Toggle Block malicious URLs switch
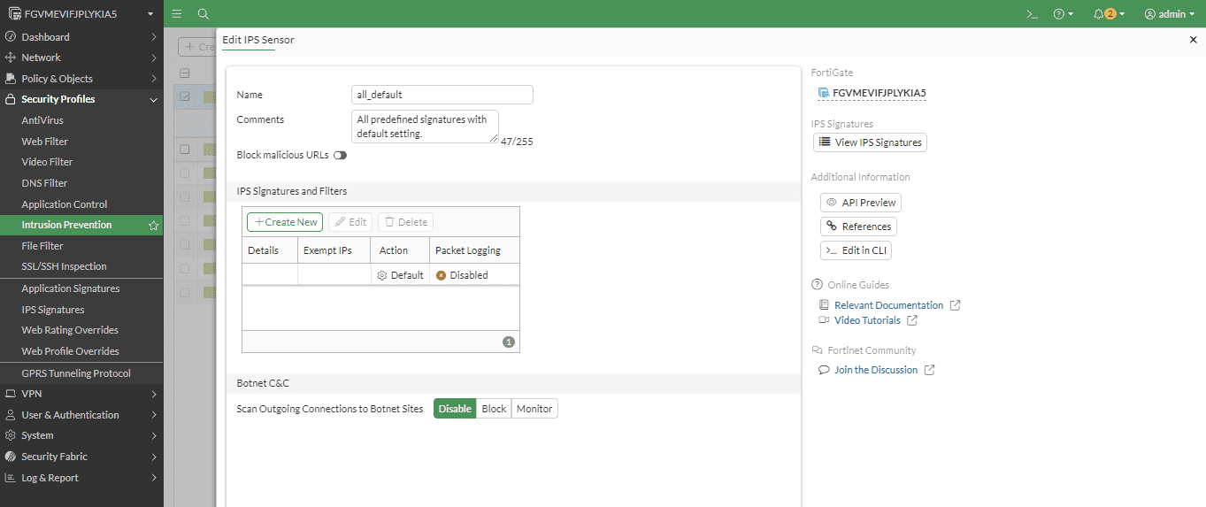The image size is (1206, 507). click(x=340, y=155)
